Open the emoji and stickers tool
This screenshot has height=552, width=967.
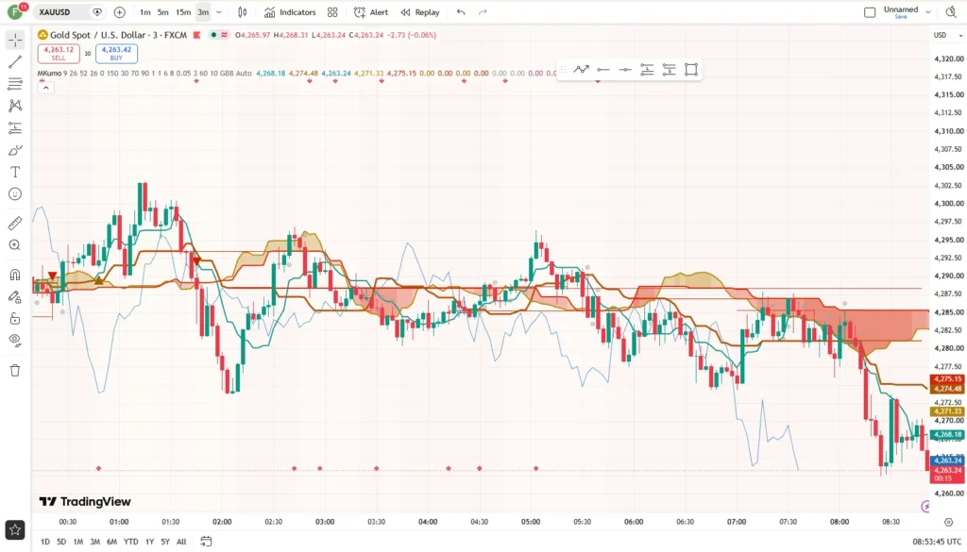15,194
